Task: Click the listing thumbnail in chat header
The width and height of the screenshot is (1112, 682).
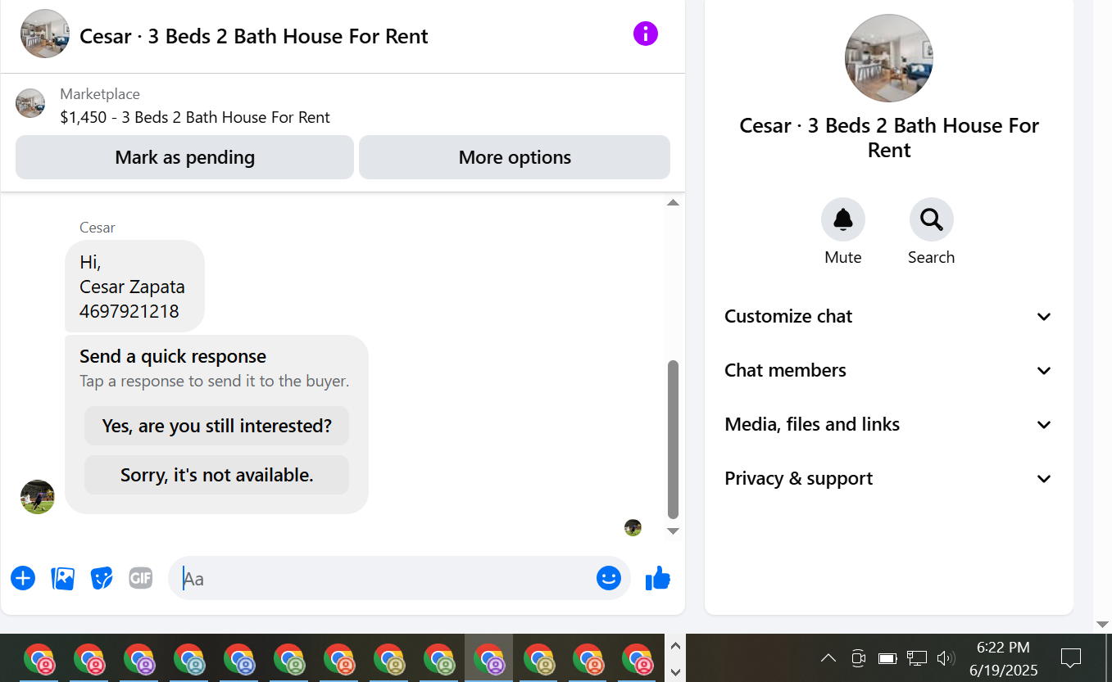Action: 45,34
